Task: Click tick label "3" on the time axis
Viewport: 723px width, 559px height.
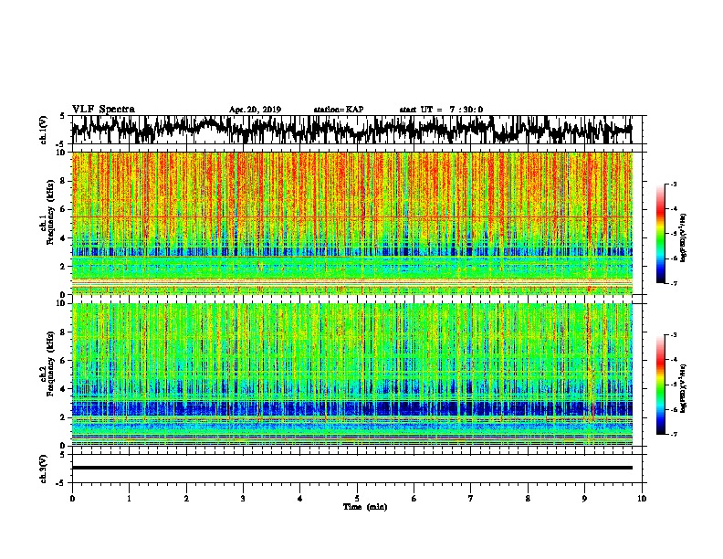Action: (x=243, y=499)
